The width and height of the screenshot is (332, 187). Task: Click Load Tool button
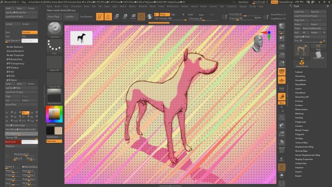click(x=302, y=12)
